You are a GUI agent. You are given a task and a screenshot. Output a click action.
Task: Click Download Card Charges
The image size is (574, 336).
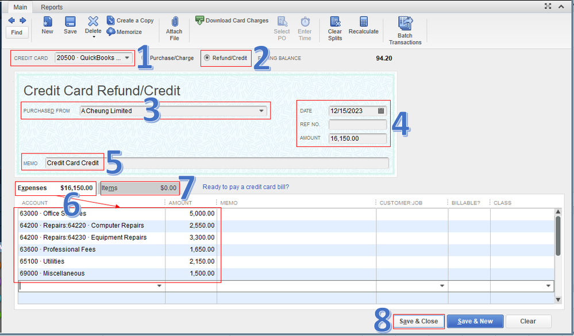tap(232, 21)
